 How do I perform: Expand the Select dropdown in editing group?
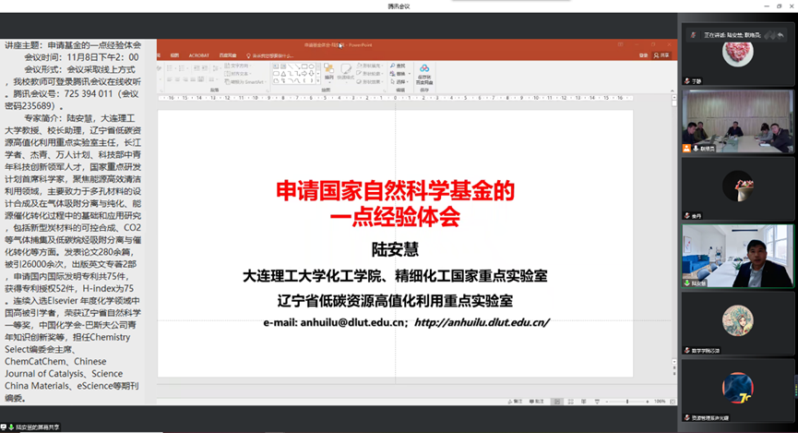(x=401, y=81)
